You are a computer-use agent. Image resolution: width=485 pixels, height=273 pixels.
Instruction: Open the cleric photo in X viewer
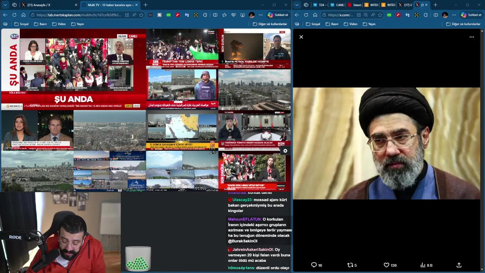[x=387, y=143]
